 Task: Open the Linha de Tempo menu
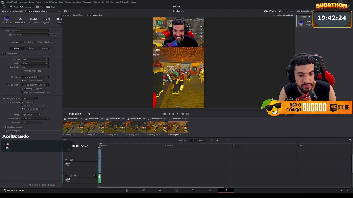pyautogui.click(x=50, y=2)
